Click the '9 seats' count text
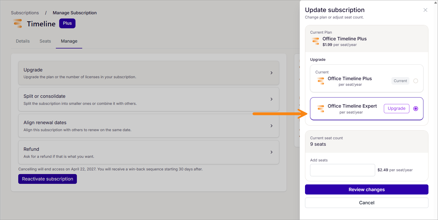The image size is (438, 220). click(318, 144)
